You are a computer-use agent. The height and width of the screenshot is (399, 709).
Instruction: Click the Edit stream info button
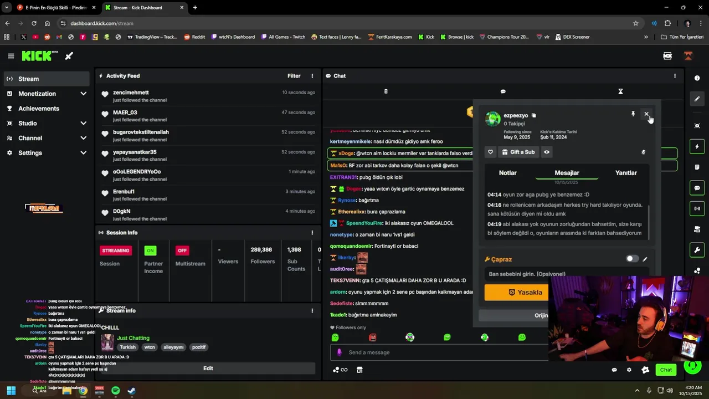[x=208, y=369]
